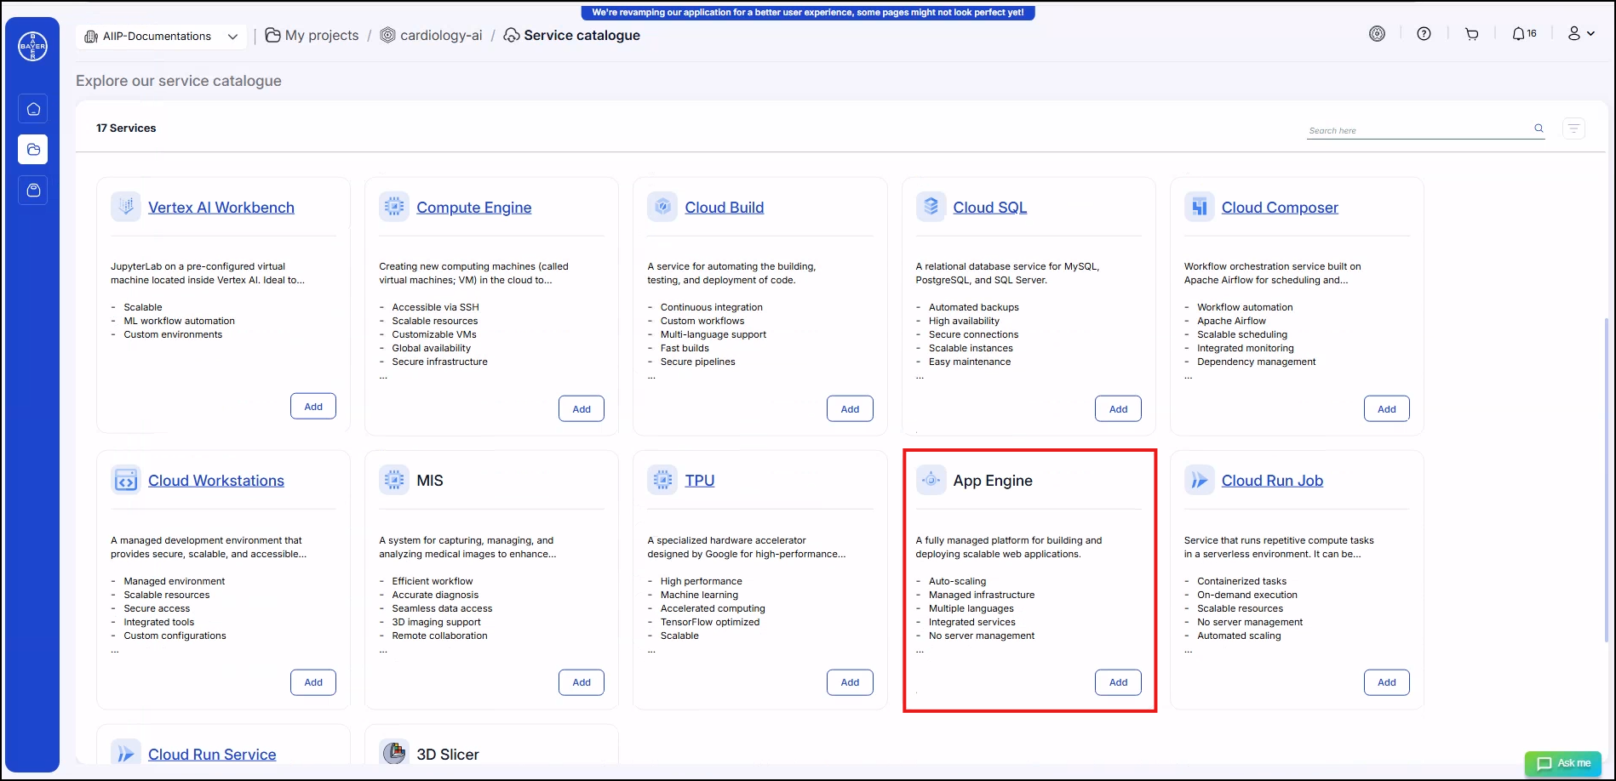The width and height of the screenshot is (1616, 781).
Task: Open the Vertex AI Workbench link
Action: pyautogui.click(x=221, y=208)
